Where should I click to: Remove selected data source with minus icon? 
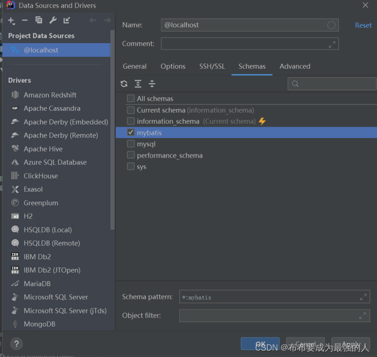pyautogui.click(x=25, y=20)
